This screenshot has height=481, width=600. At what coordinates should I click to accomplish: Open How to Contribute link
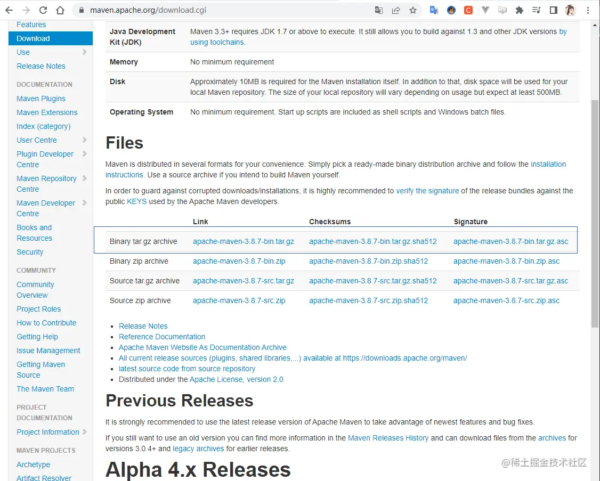pos(46,323)
